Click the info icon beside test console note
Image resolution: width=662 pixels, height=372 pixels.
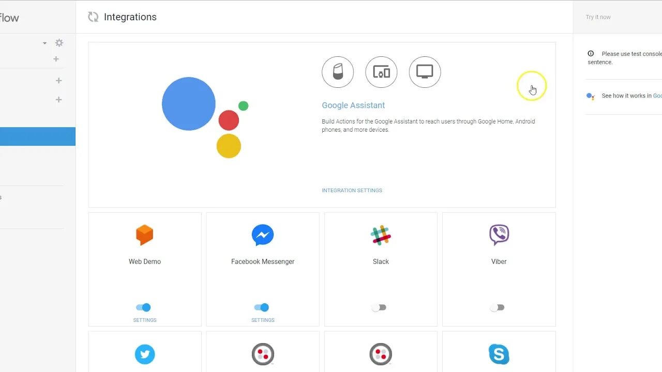pos(591,54)
